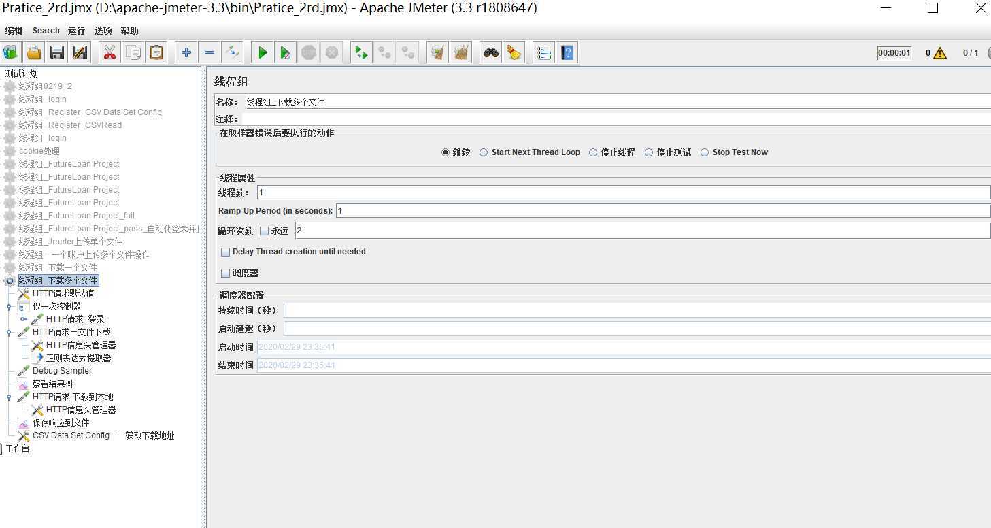Select the 继续 radio button

(446, 152)
